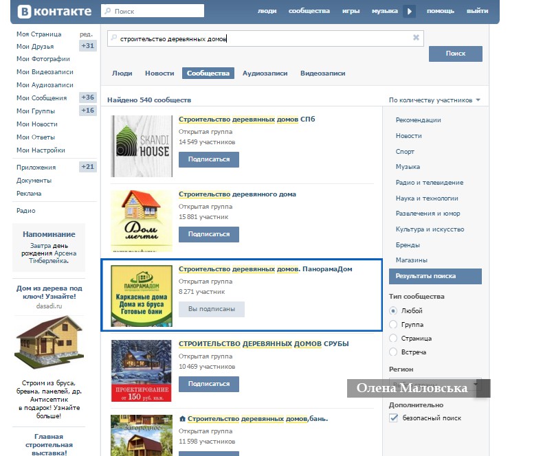Open Приложения in the sidebar

(36, 168)
